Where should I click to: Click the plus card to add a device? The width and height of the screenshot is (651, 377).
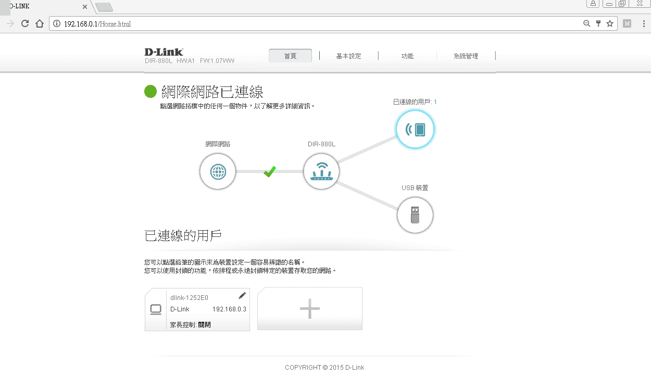pos(309,308)
